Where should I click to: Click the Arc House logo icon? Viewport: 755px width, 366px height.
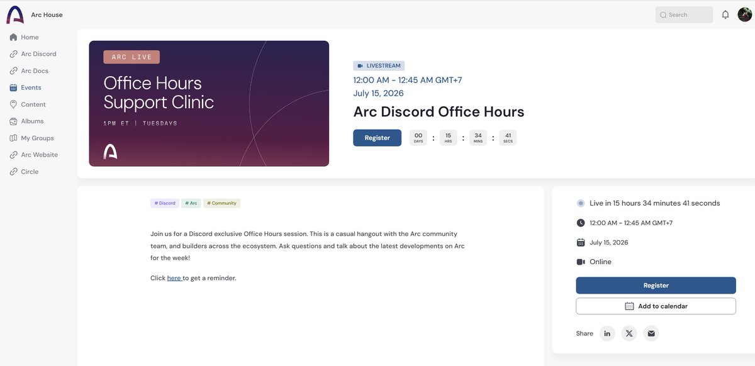[x=14, y=14]
